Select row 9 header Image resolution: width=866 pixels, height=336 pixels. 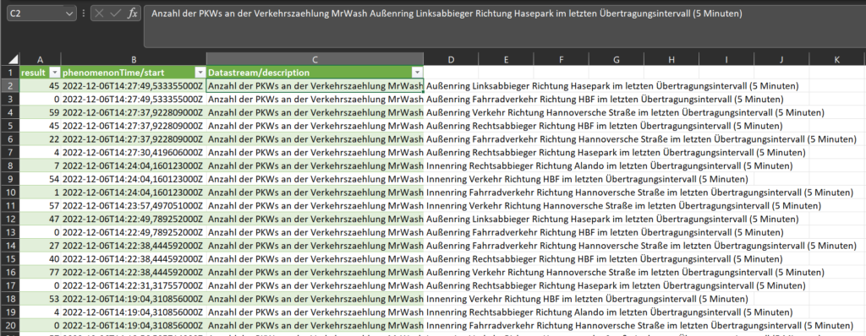click(10, 179)
